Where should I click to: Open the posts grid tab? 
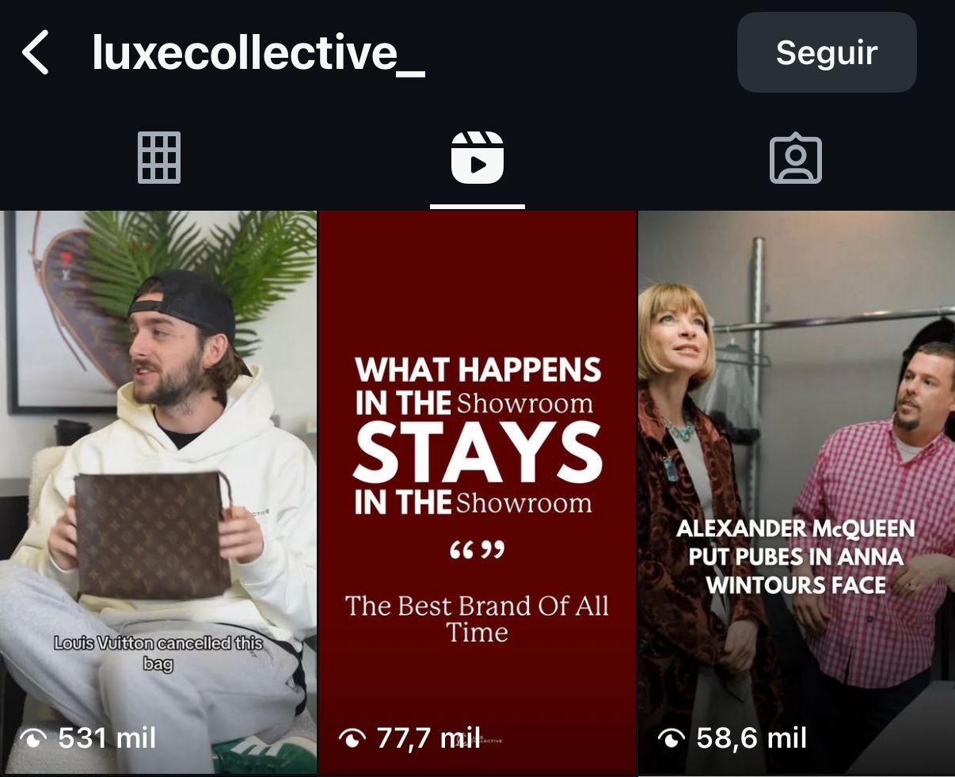coord(159,158)
